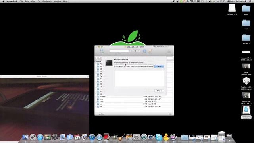Click the Refresh toolbar icon in Cyberduck
Screen dimensions: 254x143
[144, 52]
